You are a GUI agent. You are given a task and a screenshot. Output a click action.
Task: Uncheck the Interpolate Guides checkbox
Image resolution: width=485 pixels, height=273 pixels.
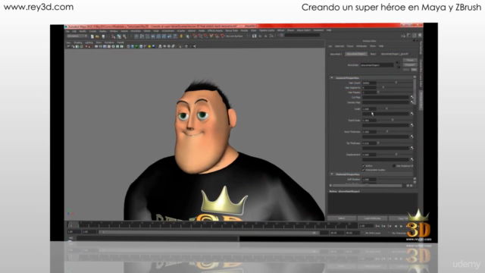point(364,170)
